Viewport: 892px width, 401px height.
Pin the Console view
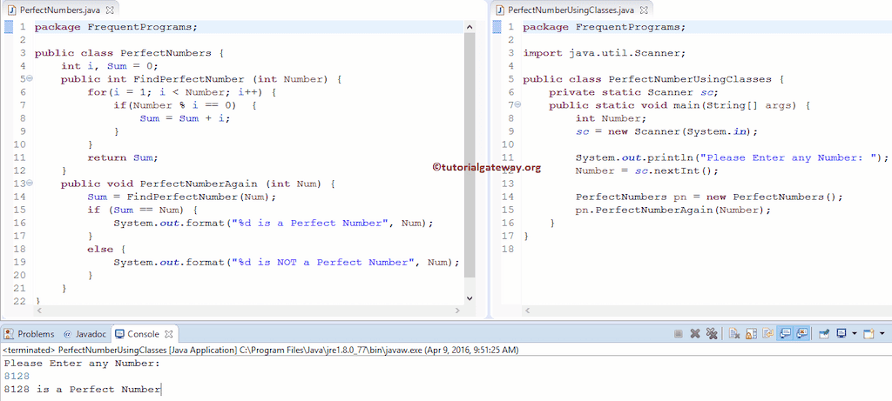tap(824, 334)
